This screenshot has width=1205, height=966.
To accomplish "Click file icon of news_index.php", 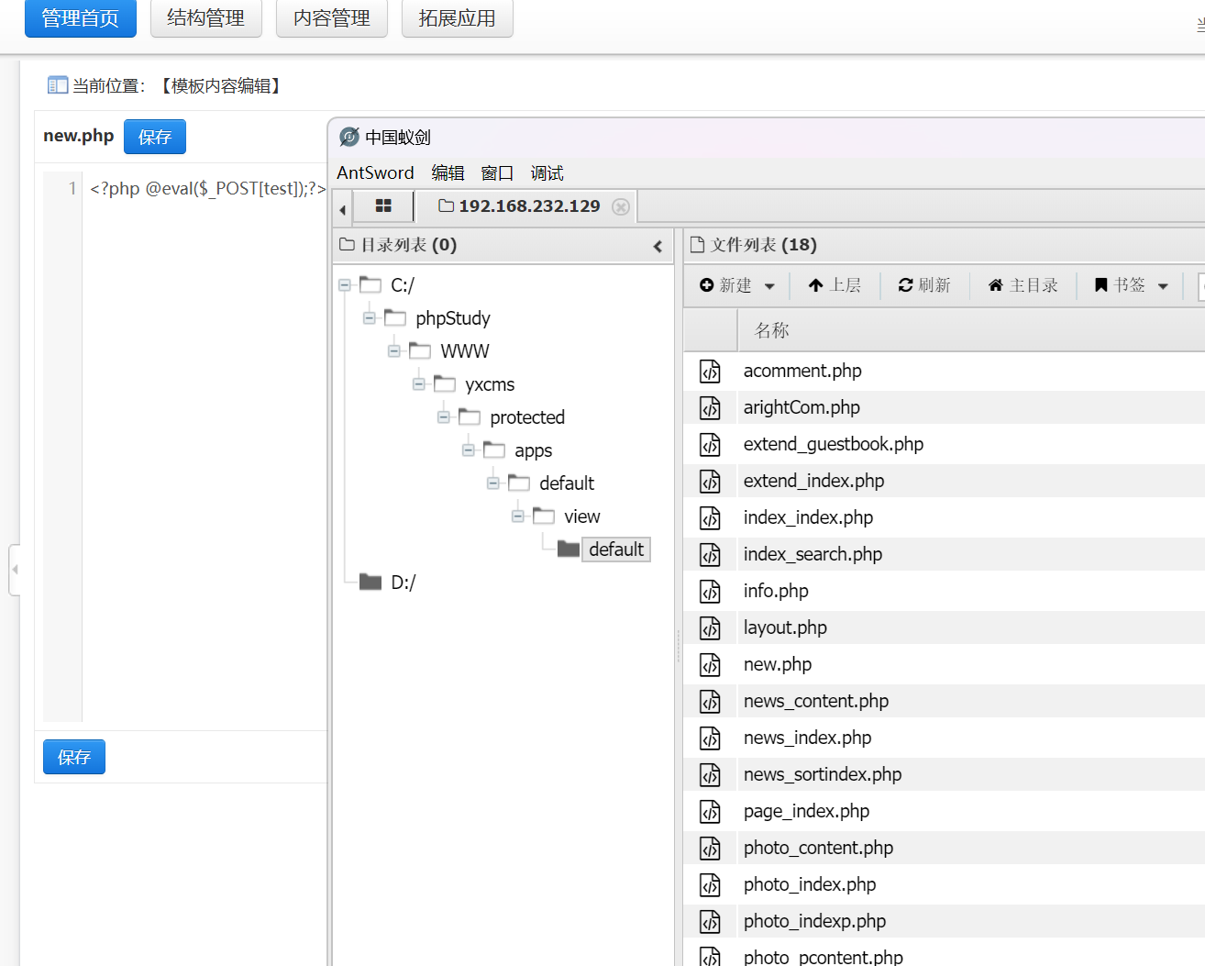I will point(711,738).
